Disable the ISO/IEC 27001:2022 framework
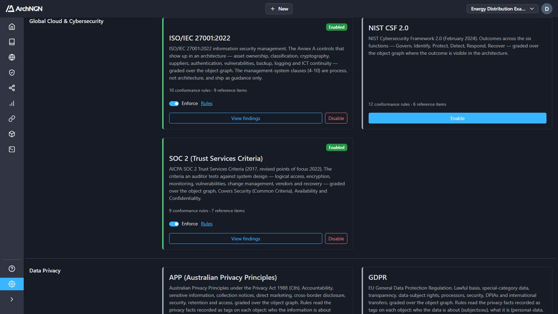Viewport: 558px width, 314px height. point(336,118)
